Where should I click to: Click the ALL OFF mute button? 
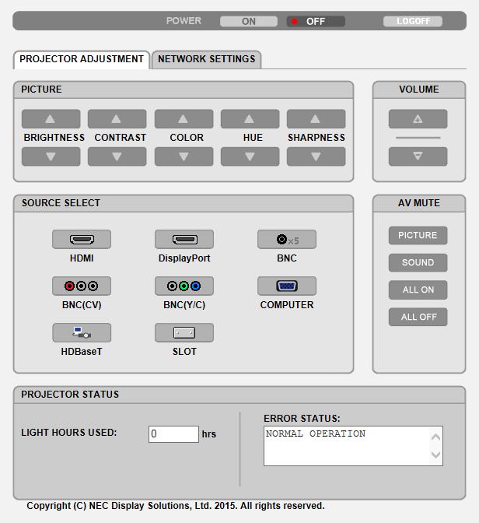pyautogui.click(x=418, y=317)
